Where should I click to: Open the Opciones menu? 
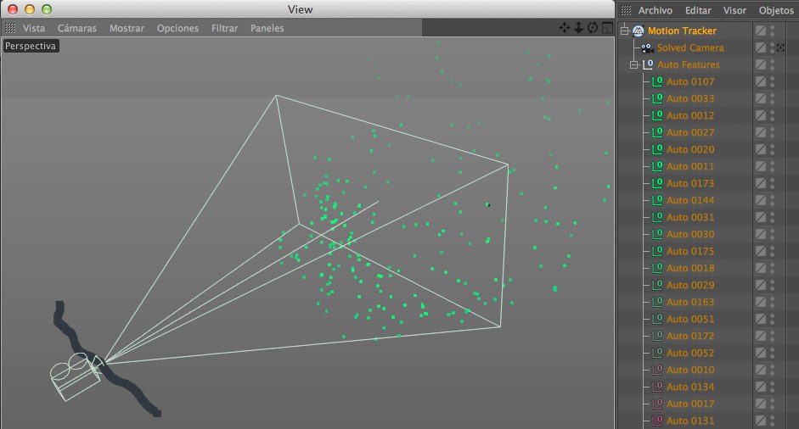177,29
